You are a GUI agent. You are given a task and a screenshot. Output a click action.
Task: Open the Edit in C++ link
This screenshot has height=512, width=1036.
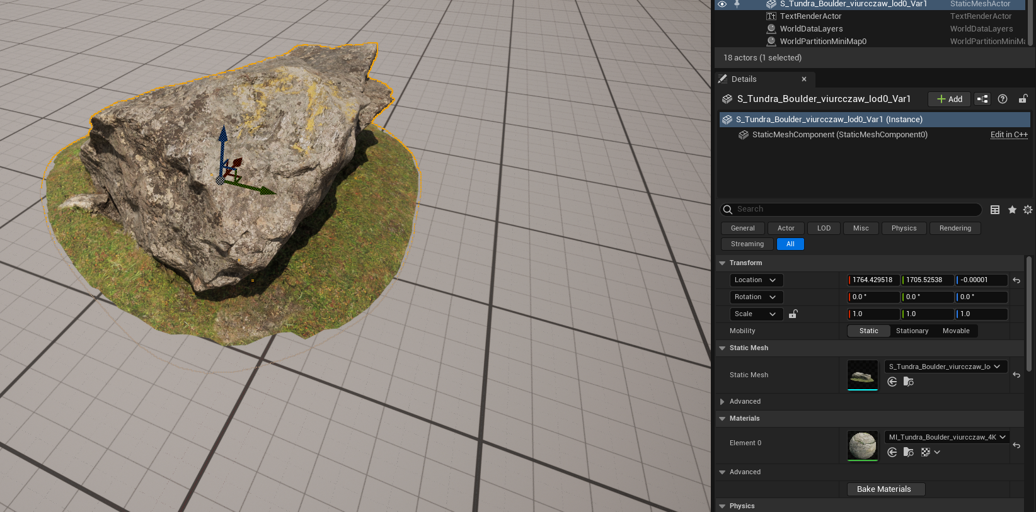tap(1009, 135)
